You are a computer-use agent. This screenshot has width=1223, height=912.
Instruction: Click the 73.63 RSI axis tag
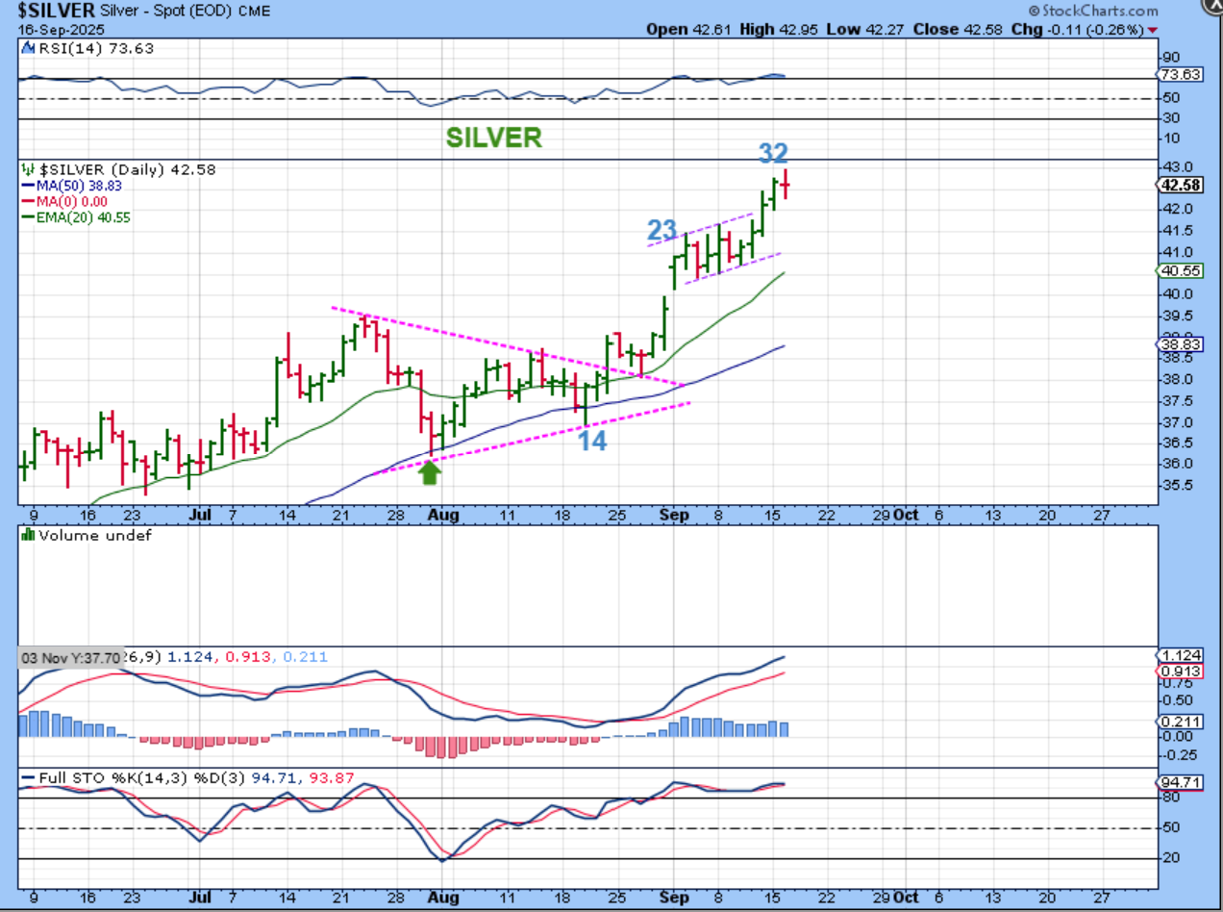1180,74
